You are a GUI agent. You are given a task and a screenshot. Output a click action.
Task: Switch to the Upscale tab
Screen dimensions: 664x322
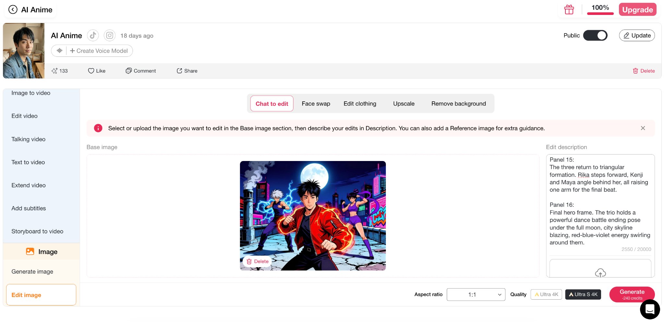click(404, 104)
